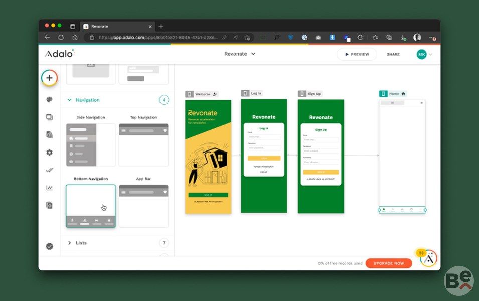Add page to favorites with star-plus icon
Image resolution: width=479 pixels, height=301 pixels.
click(247, 37)
